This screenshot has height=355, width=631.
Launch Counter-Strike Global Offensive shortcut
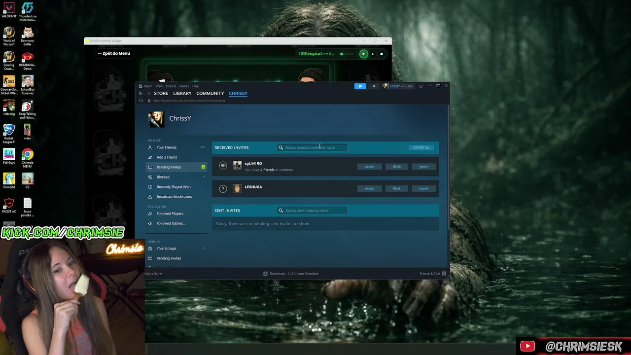point(9,84)
